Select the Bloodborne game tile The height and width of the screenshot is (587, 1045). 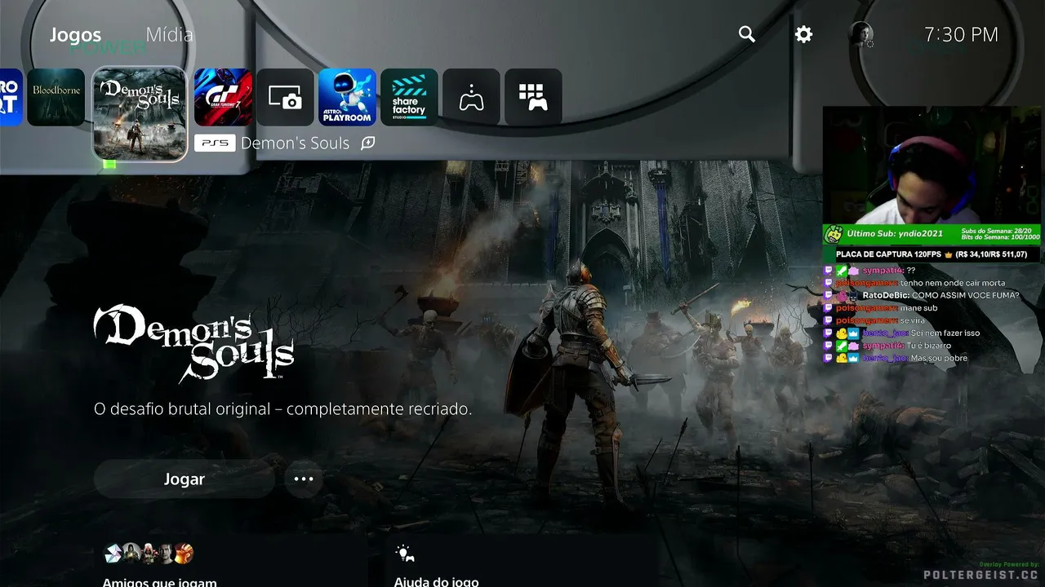[56, 97]
